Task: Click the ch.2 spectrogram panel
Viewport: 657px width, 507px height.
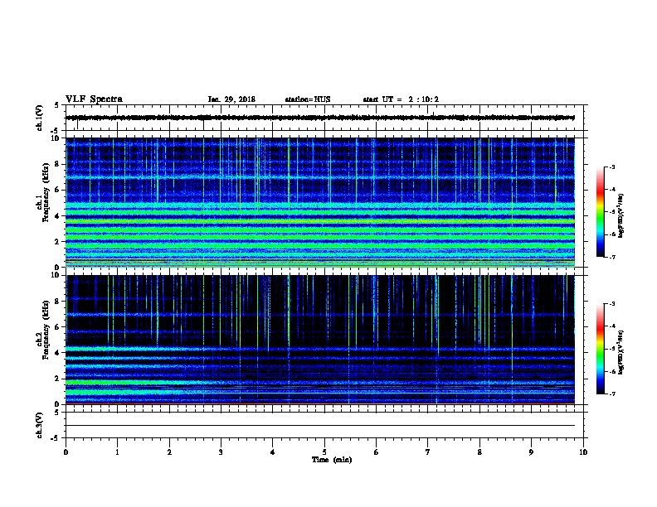Action: point(320,340)
